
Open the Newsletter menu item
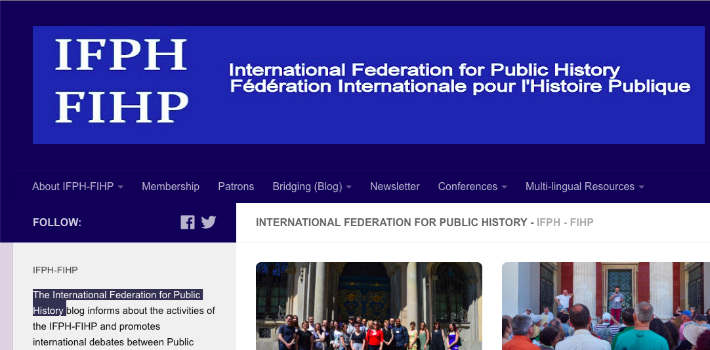click(x=395, y=186)
